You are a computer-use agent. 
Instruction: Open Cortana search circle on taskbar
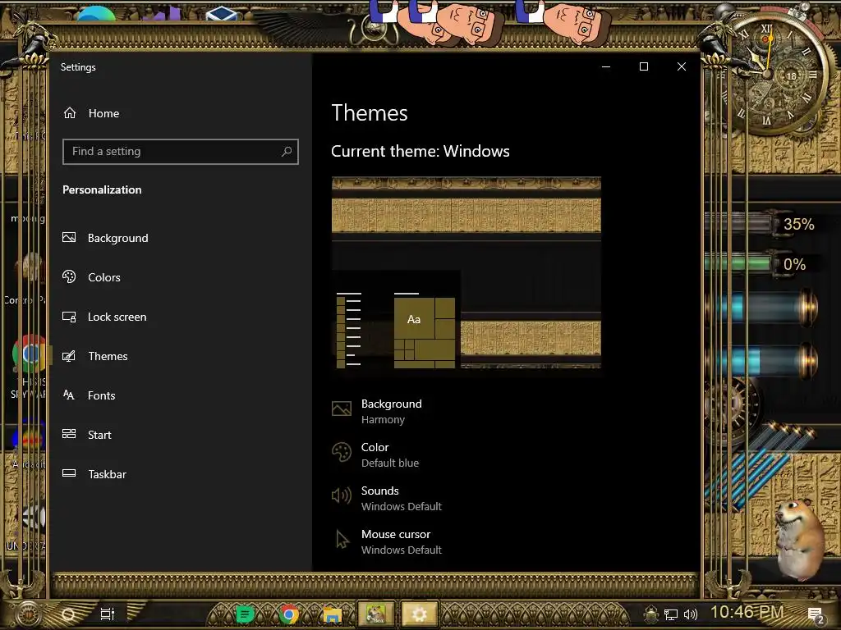coord(68,614)
